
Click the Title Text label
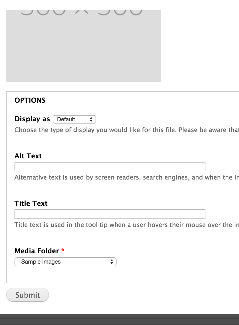click(x=31, y=204)
